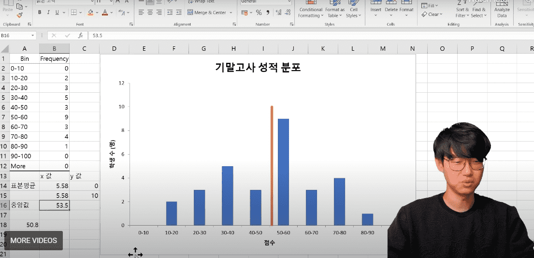
Task: Select the Center align icon
Action: tap(150, 13)
